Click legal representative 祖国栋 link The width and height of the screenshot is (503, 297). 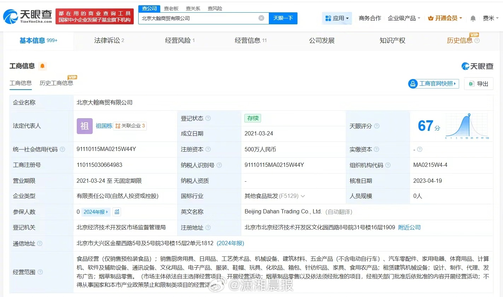[104, 126]
